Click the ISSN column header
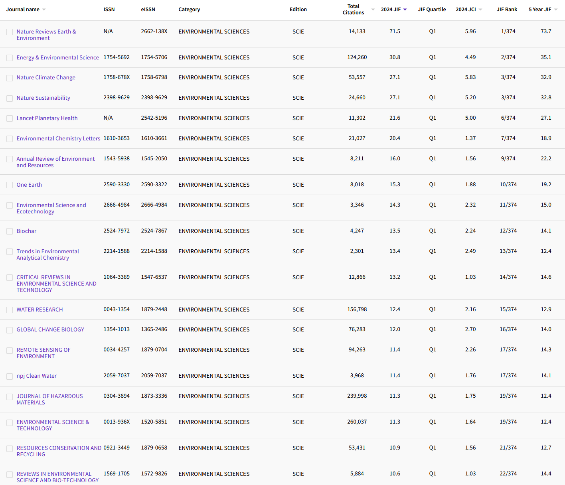Viewport: 565px width, 485px height. pyautogui.click(x=109, y=10)
